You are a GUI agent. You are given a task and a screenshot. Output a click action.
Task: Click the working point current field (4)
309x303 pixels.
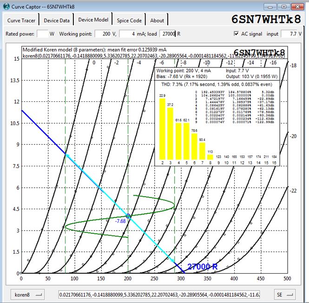127,34
